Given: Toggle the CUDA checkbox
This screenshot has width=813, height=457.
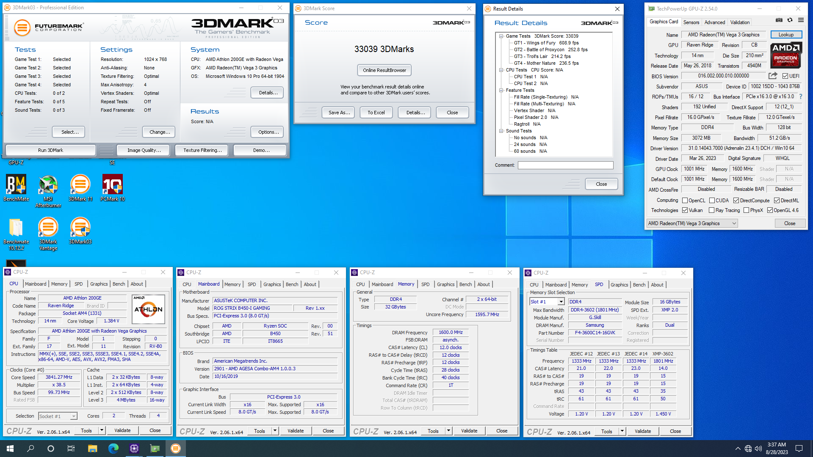Looking at the screenshot, I should click(x=712, y=200).
